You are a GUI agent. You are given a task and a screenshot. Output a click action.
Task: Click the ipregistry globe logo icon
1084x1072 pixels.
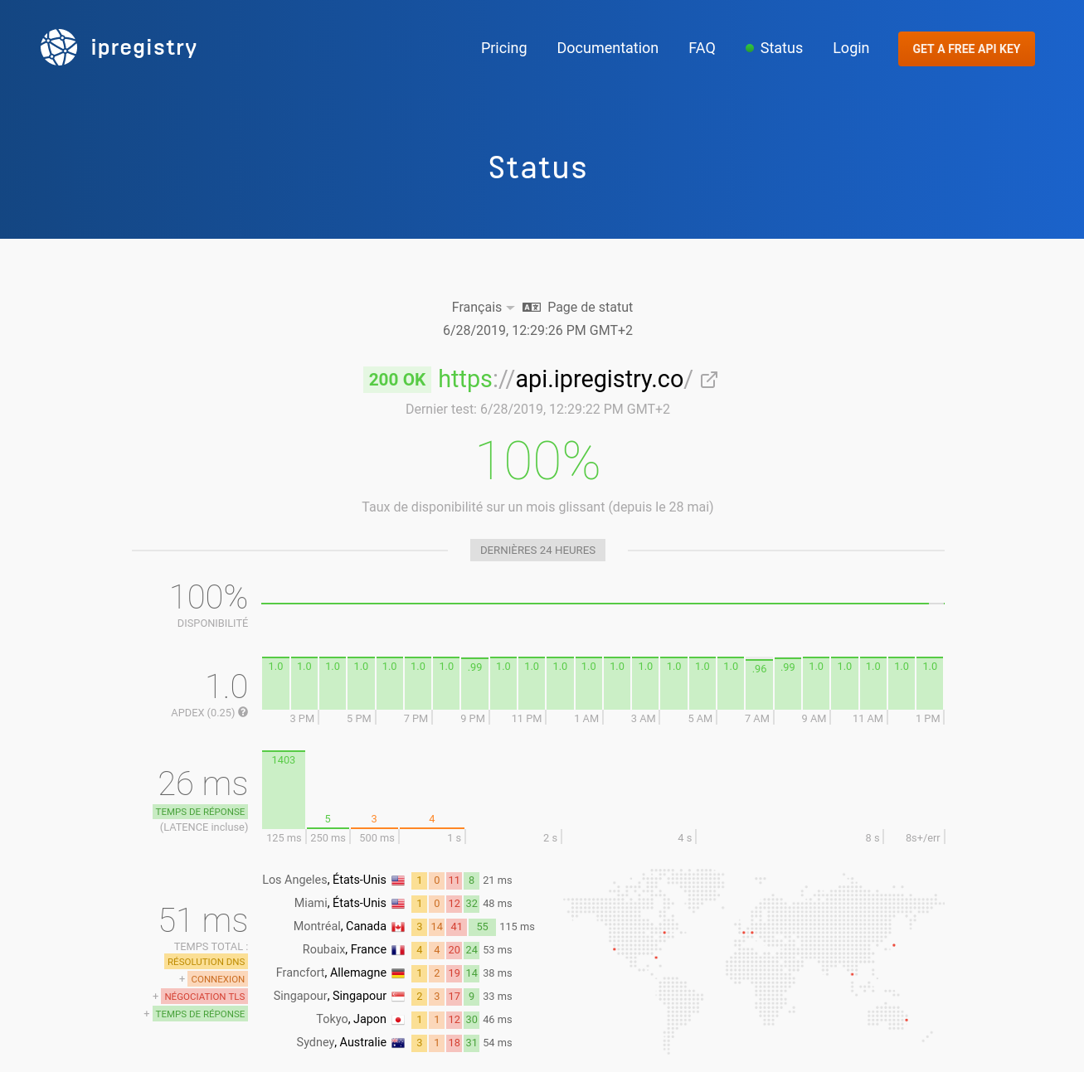tap(59, 47)
